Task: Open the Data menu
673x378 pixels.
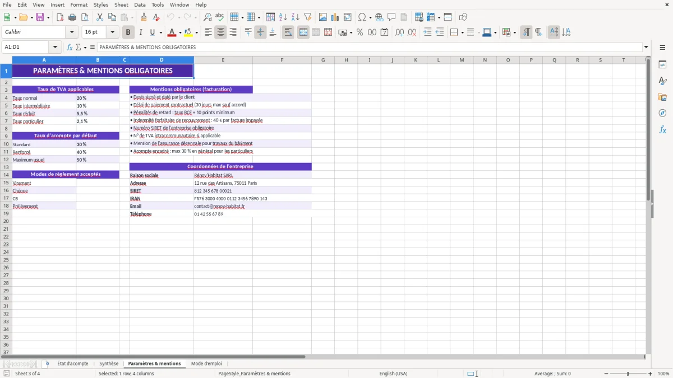Action: point(140,4)
